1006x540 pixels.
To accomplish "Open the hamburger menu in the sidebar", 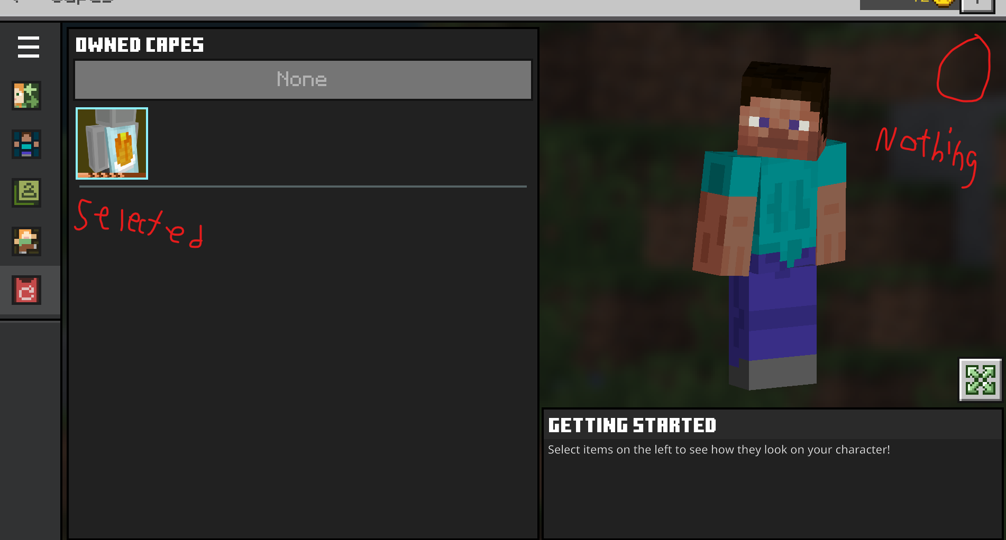I will pyautogui.click(x=29, y=47).
